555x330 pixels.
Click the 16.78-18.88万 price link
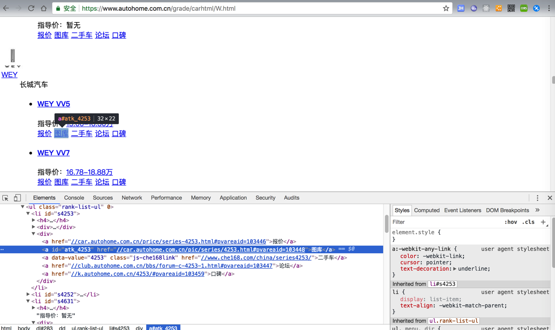tap(90, 172)
